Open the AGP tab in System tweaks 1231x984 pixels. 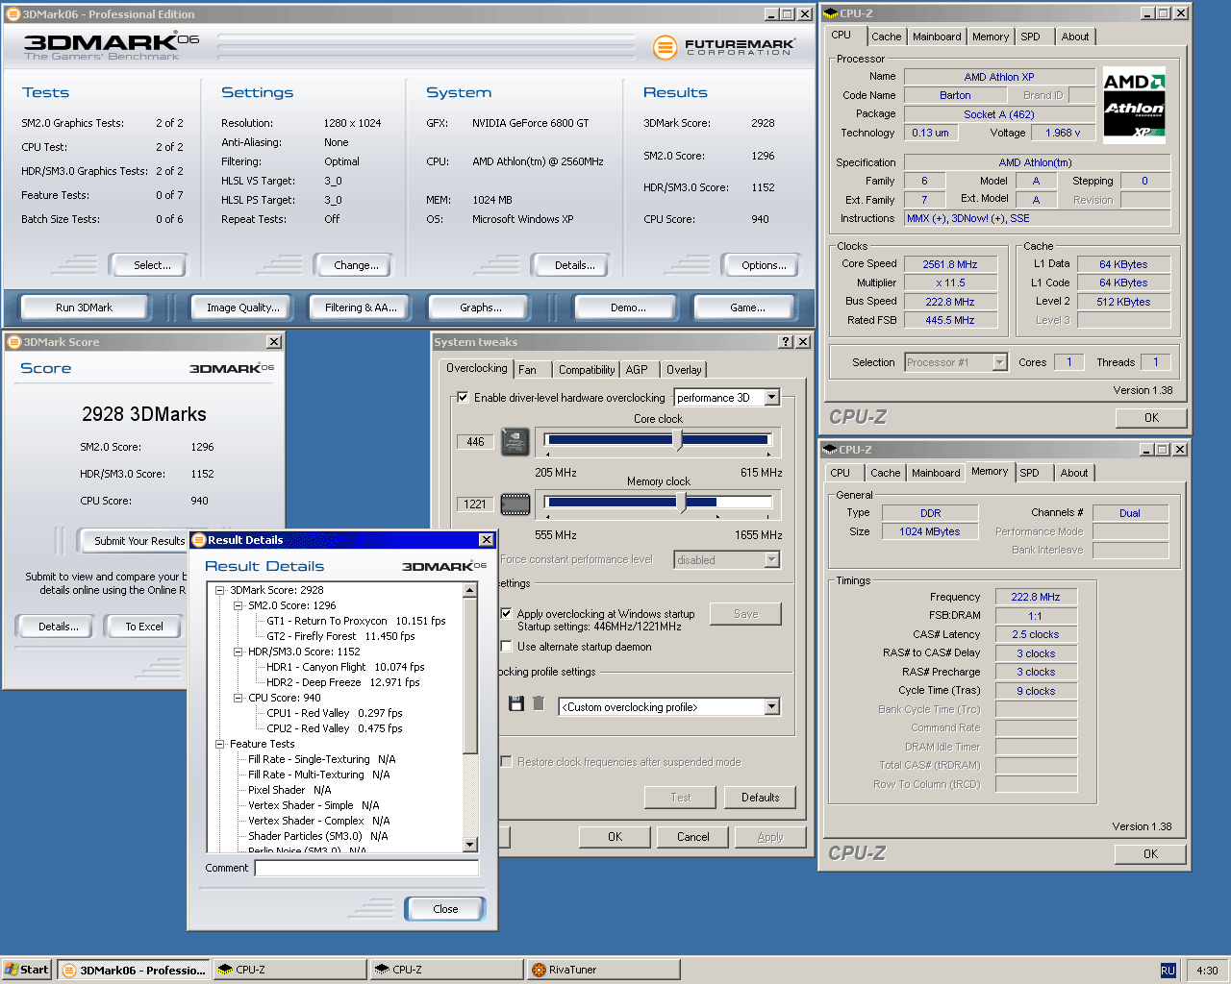tap(637, 370)
